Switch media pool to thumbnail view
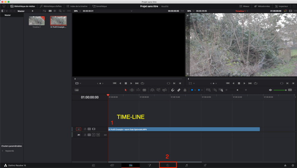The width and height of the screenshot is (297, 168). [x=50, y=11]
